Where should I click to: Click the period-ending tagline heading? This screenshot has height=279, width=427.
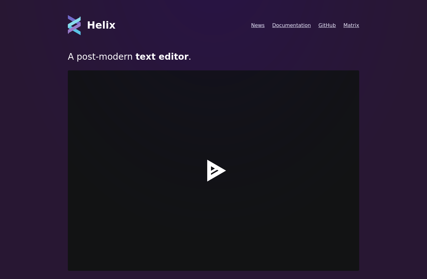tap(129, 57)
